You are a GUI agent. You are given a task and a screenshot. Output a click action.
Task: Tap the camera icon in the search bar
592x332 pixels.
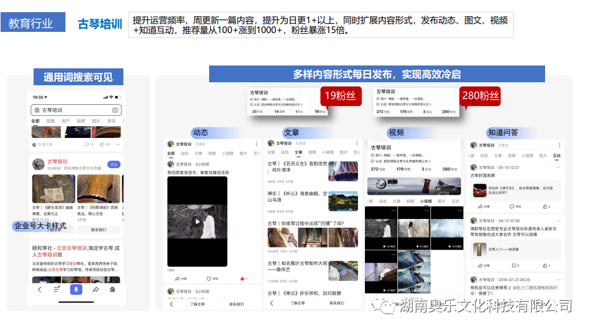coord(115,110)
